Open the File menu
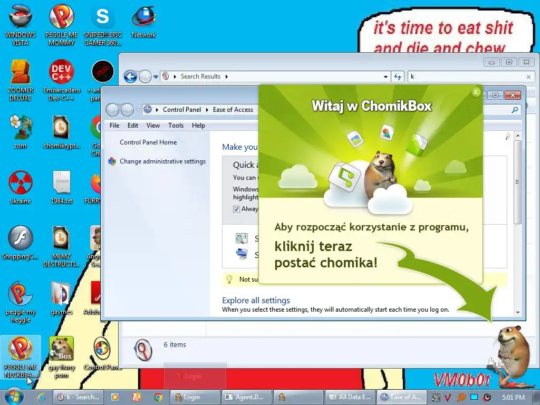This screenshot has width=540, height=405. coord(114,126)
